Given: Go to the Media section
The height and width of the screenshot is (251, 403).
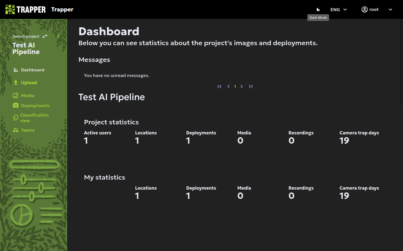Looking at the screenshot, I should pyautogui.click(x=27, y=95).
